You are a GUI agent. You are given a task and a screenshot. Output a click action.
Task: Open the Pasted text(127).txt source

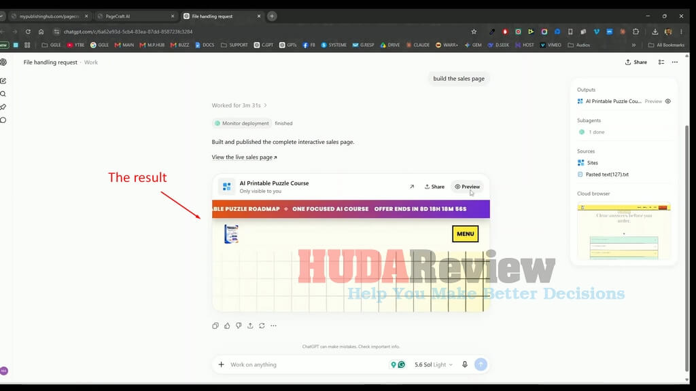(603, 174)
